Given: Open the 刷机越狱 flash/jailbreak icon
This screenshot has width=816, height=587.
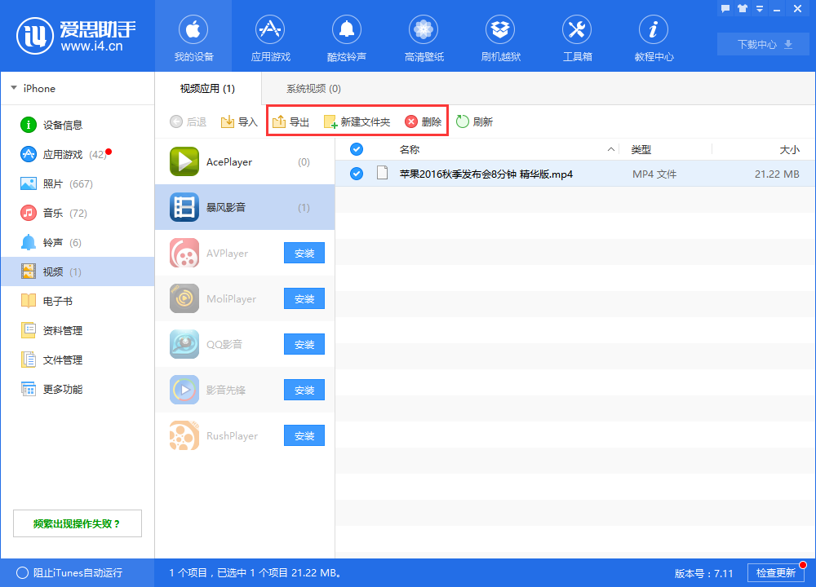Looking at the screenshot, I should click(x=500, y=29).
